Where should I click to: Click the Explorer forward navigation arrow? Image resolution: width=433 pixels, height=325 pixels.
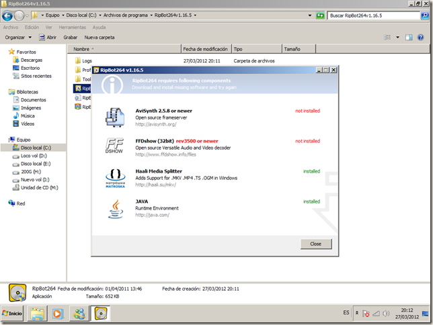[x=19, y=15]
